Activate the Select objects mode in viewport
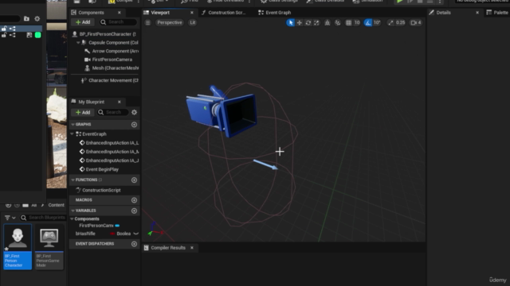The height and width of the screenshot is (286, 510). click(x=290, y=23)
